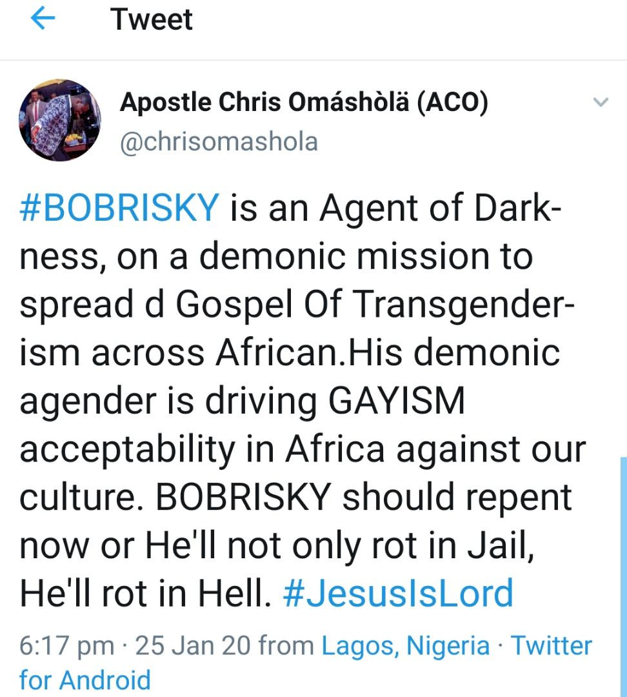The image size is (627, 697).
Task: Open the @chrisomashola handle
Action: 219,142
